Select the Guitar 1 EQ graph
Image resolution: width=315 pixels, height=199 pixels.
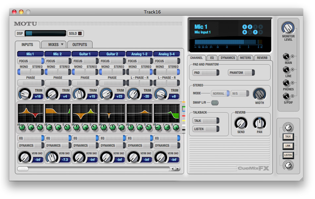[x=85, y=114]
